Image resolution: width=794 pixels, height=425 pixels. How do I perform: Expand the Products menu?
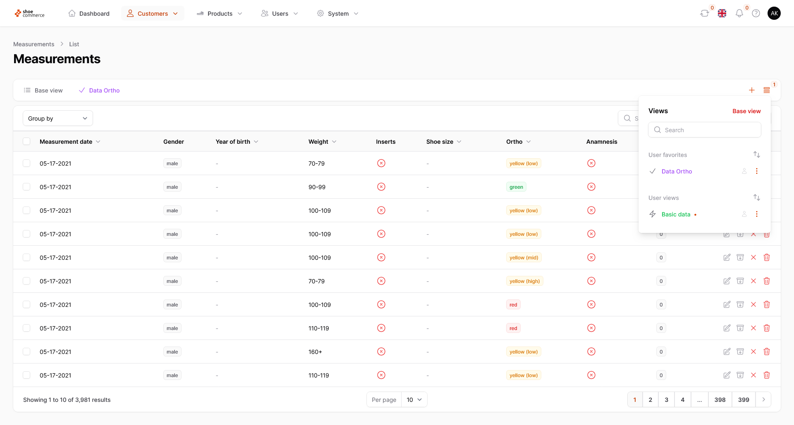pos(220,14)
